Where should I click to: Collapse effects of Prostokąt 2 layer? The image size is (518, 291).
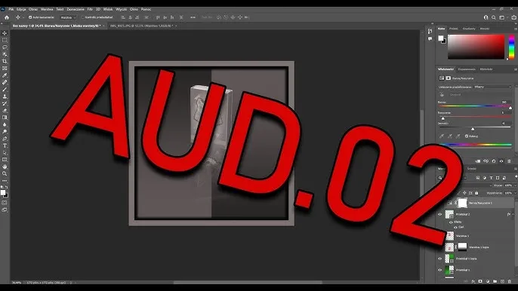coord(513,214)
